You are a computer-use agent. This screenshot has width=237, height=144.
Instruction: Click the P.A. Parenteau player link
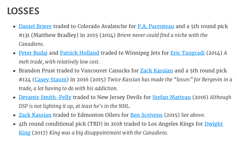(156, 26)
